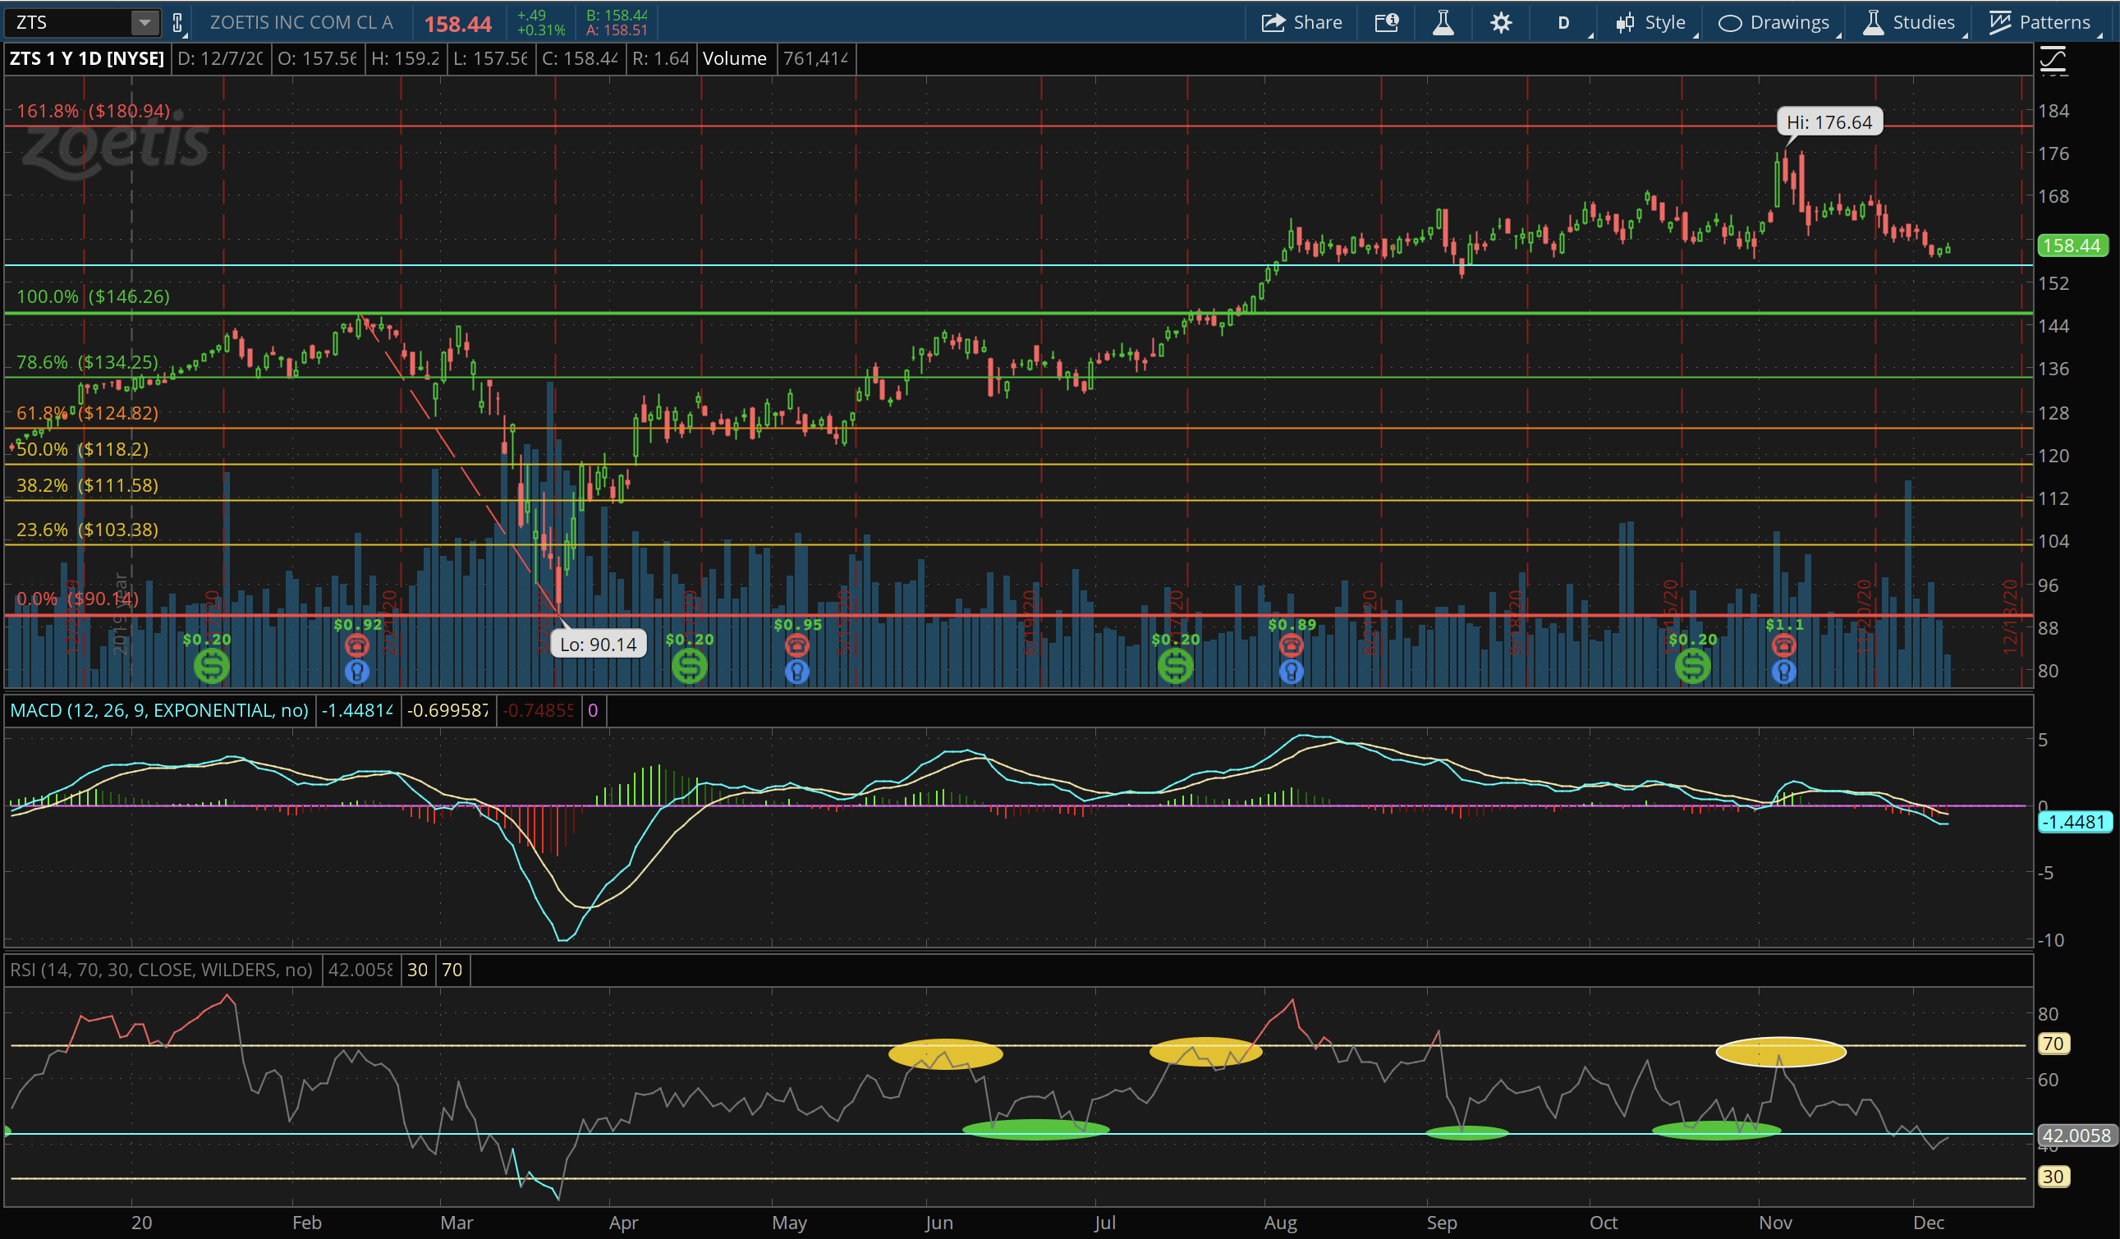Open the Style menu
This screenshot has height=1239, width=2120.
1650,23
